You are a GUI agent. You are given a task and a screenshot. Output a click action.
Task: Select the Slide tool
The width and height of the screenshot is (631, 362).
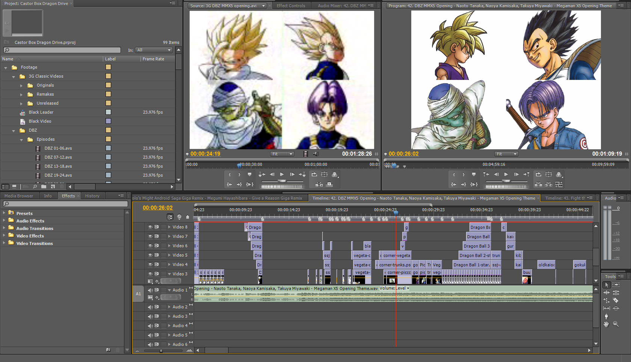[616, 308]
